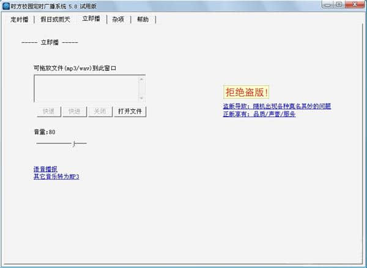367x268 pixels.
Task: Open the 语音播报 link
Action: [x=45, y=169]
